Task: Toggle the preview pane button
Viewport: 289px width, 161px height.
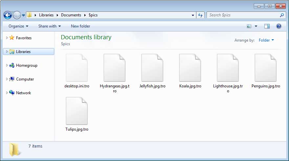Action: coord(267,26)
